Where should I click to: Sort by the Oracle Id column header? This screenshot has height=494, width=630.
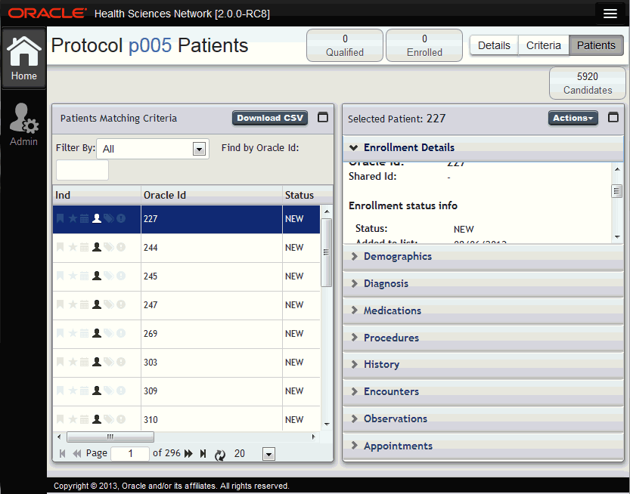(212, 195)
